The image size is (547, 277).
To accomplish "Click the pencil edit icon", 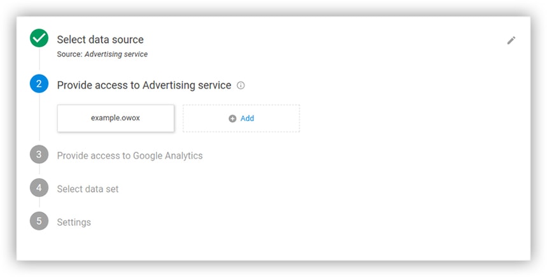I will (511, 40).
